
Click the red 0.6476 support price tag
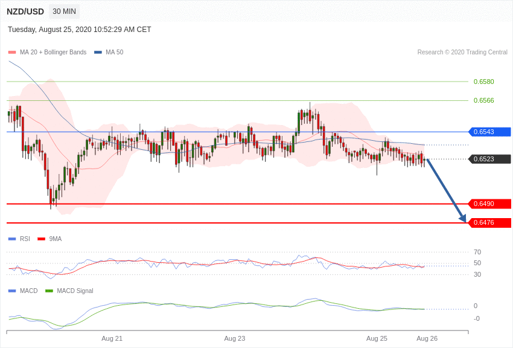coord(490,222)
